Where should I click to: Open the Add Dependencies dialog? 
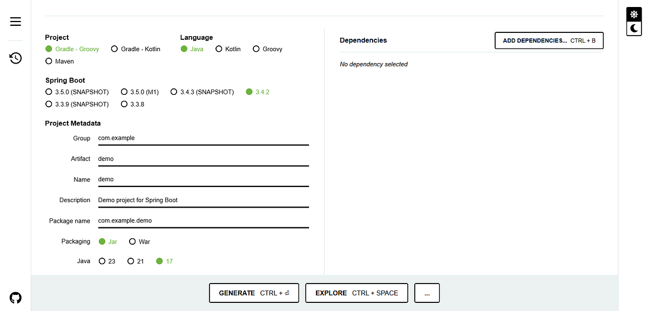pyautogui.click(x=549, y=40)
